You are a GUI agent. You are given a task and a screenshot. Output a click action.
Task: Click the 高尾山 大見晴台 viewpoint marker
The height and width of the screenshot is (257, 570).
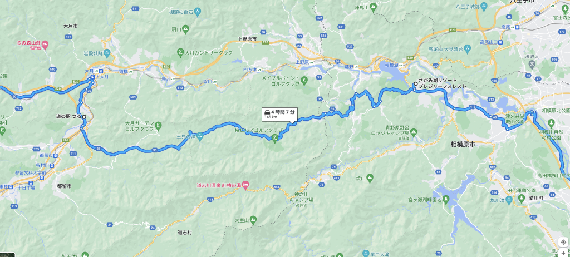coord(468,49)
